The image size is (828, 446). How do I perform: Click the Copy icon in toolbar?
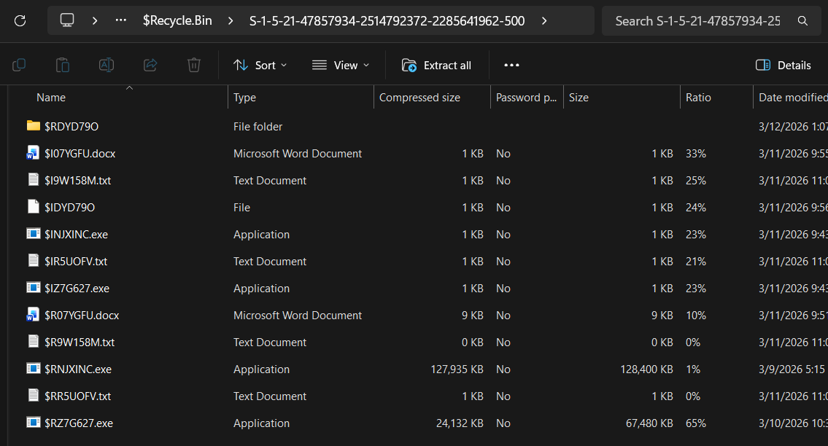tap(19, 66)
